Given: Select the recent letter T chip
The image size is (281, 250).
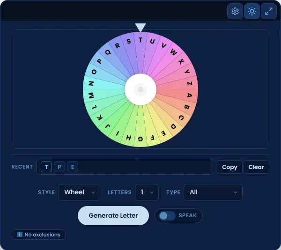Looking at the screenshot, I should click(x=46, y=167).
